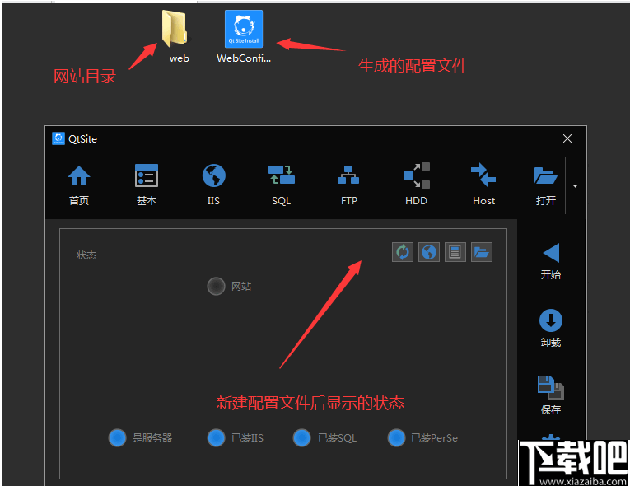Screen dimensions: 630x486
Task: Switch to the Host tab
Action: click(x=483, y=185)
